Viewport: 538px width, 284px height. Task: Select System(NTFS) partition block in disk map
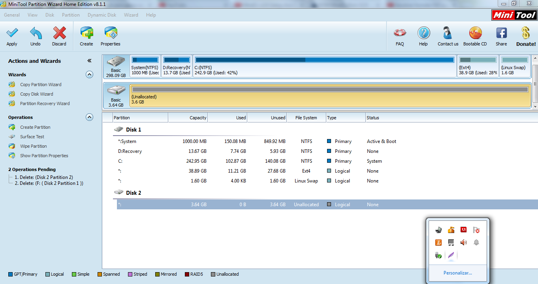coord(145,66)
